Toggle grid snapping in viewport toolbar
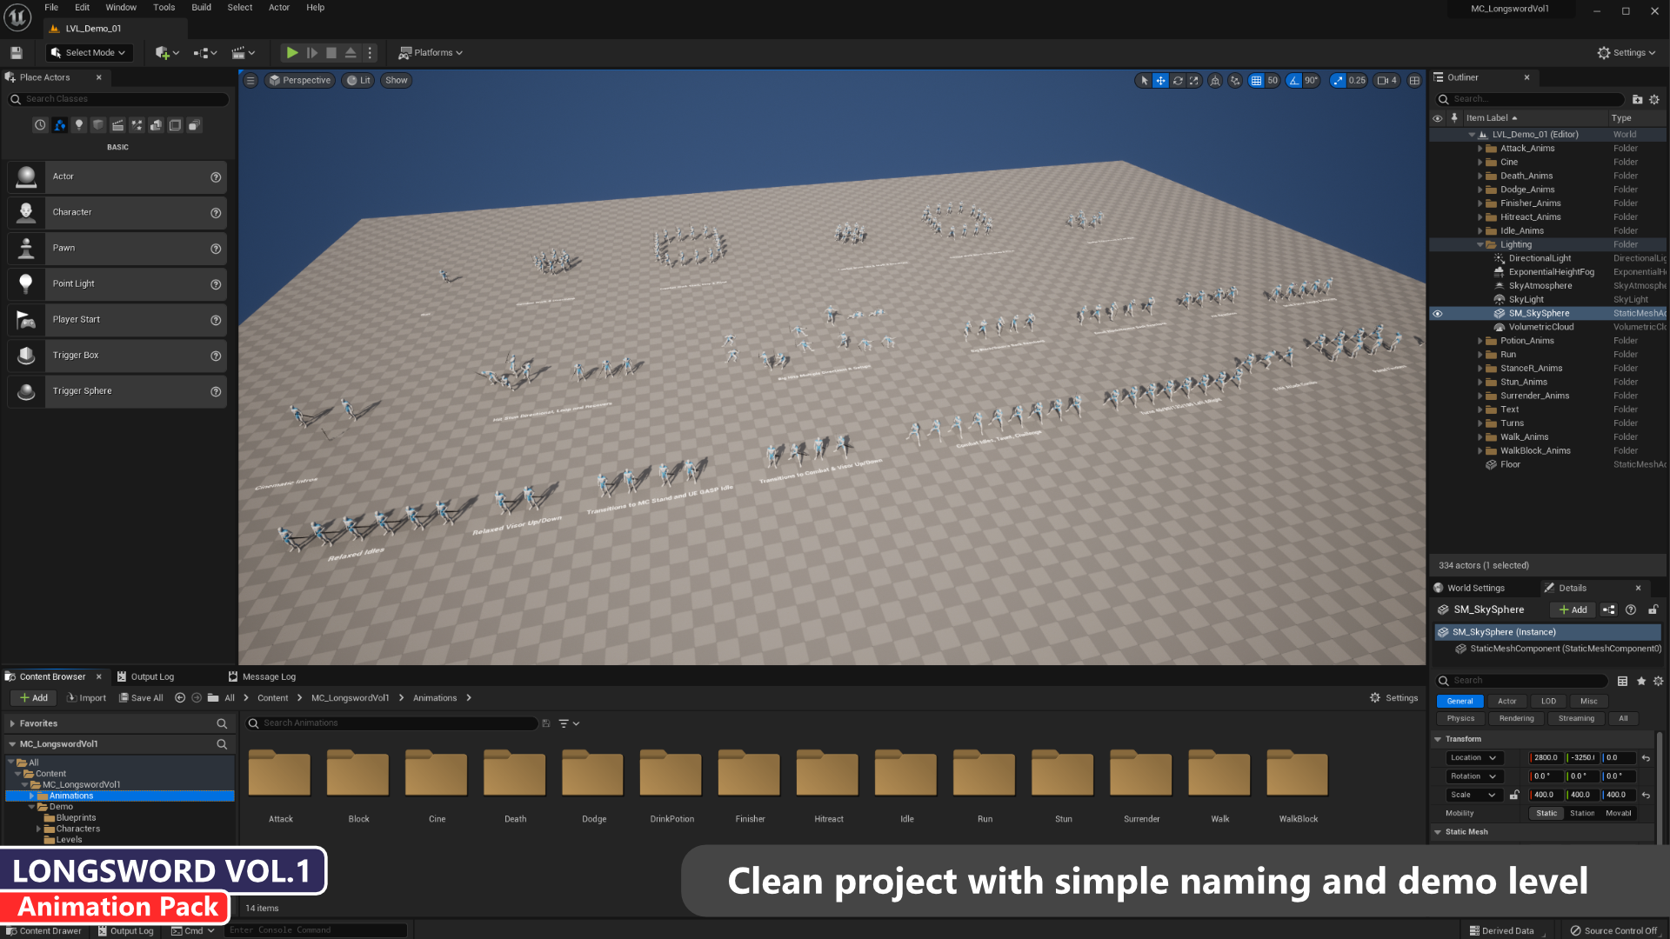This screenshot has width=1670, height=939. [1256, 80]
